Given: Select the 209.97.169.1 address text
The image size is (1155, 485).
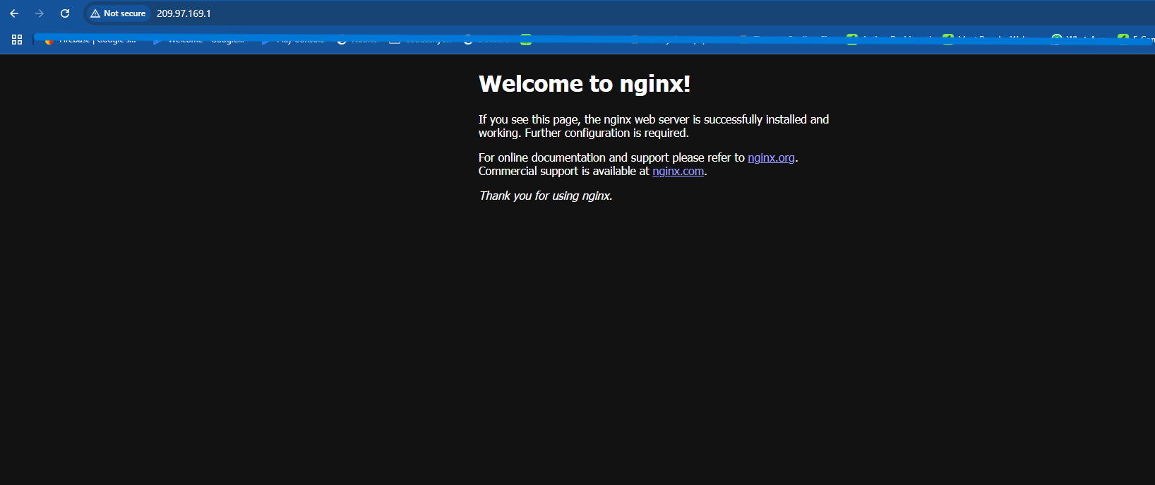Looking at the screenshot, I should [x=184, y=13].
